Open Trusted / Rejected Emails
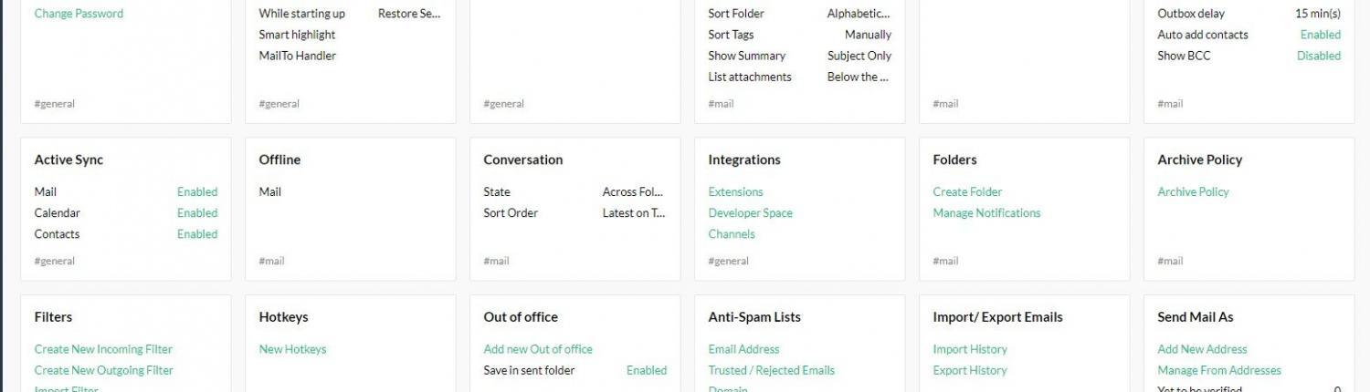The width and height of the screenshot is (1370, 392). tap(771, 371)
